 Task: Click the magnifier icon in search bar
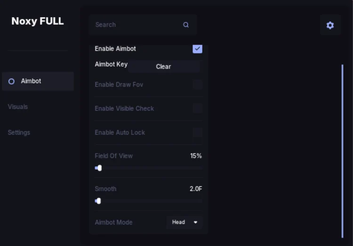point(186,25)
